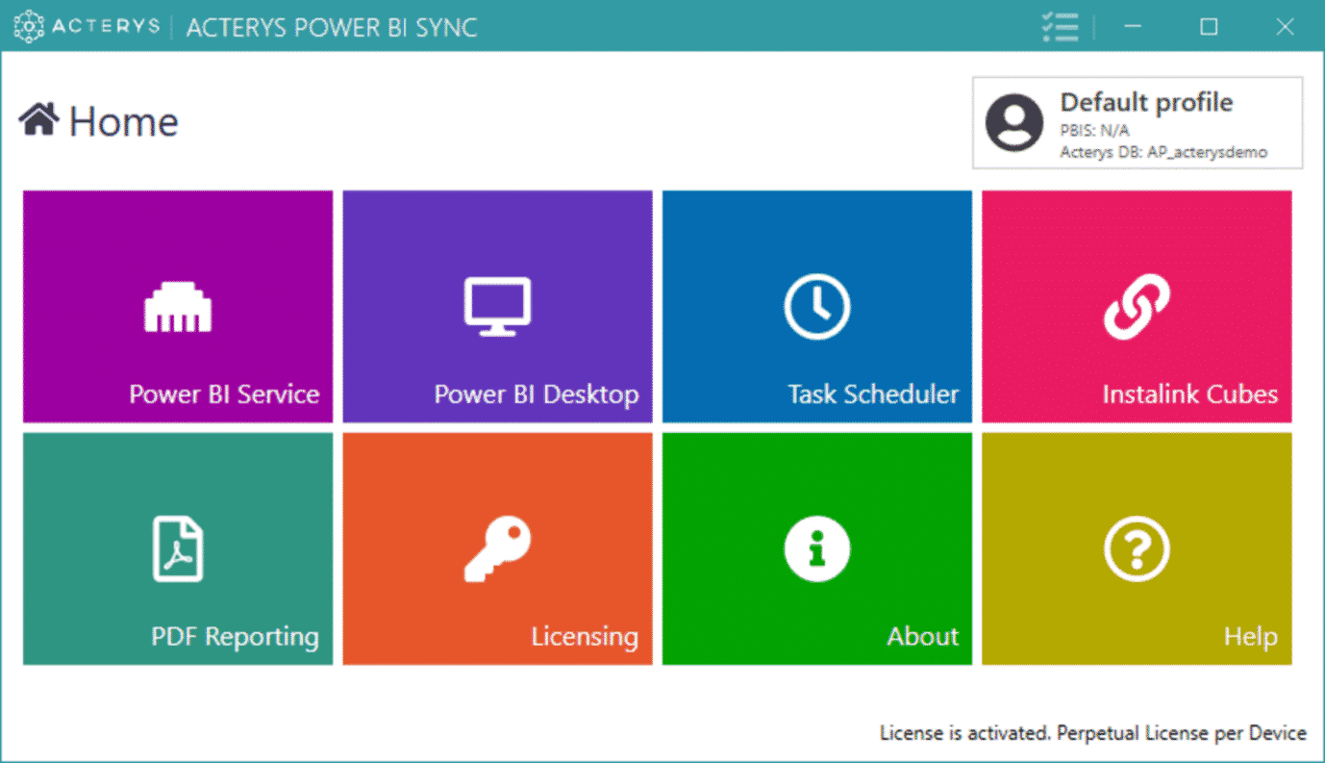Click the Home heading text
Screen dimensions: 1325x763
coord(124,121)
